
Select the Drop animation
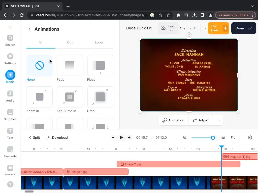click(x=100, y=97)
